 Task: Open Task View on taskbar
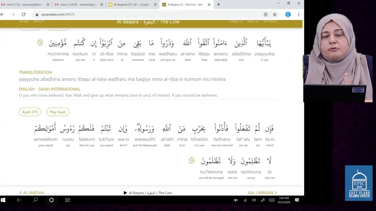(x=68, y=200)
